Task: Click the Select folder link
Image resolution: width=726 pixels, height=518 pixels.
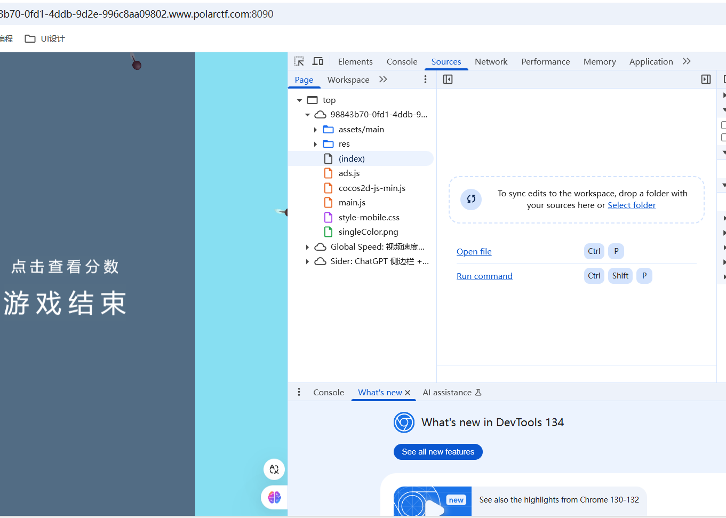Action: click(x=632, y=205)
